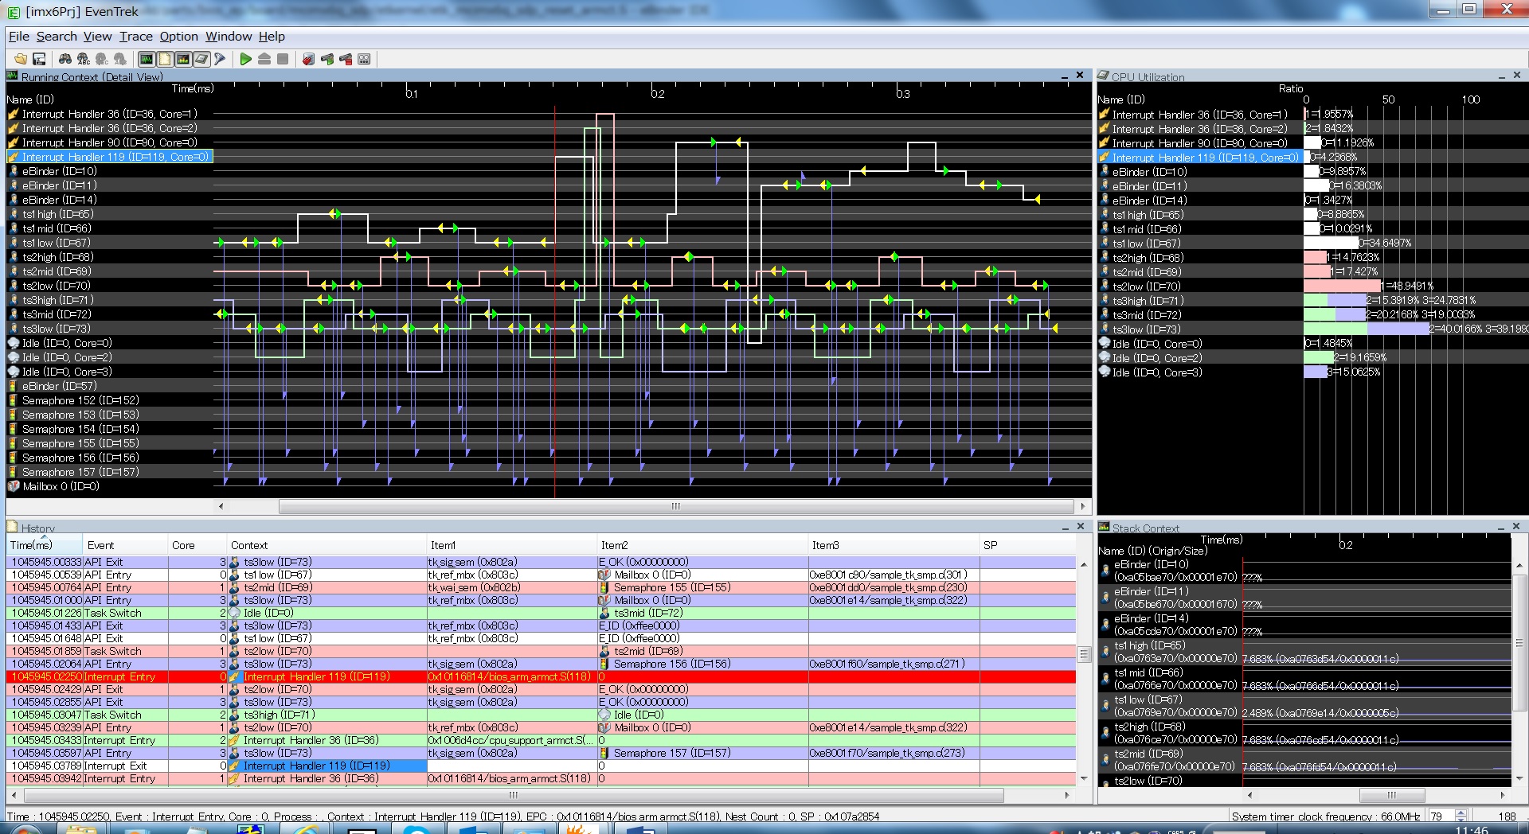
Task: Click the binoculars search icon
Action: tap(65, 59)
